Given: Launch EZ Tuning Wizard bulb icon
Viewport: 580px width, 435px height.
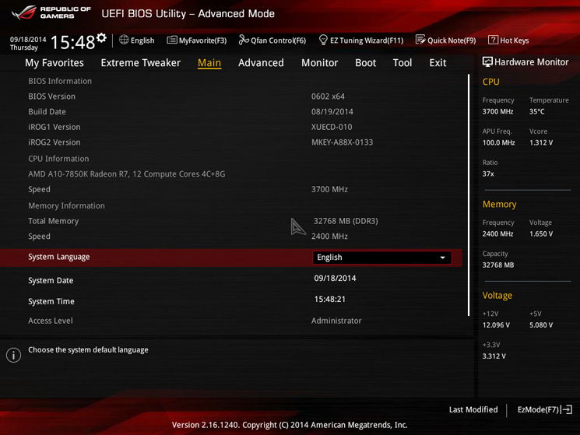Looking at the screenshot, I should tap(323, 40).
